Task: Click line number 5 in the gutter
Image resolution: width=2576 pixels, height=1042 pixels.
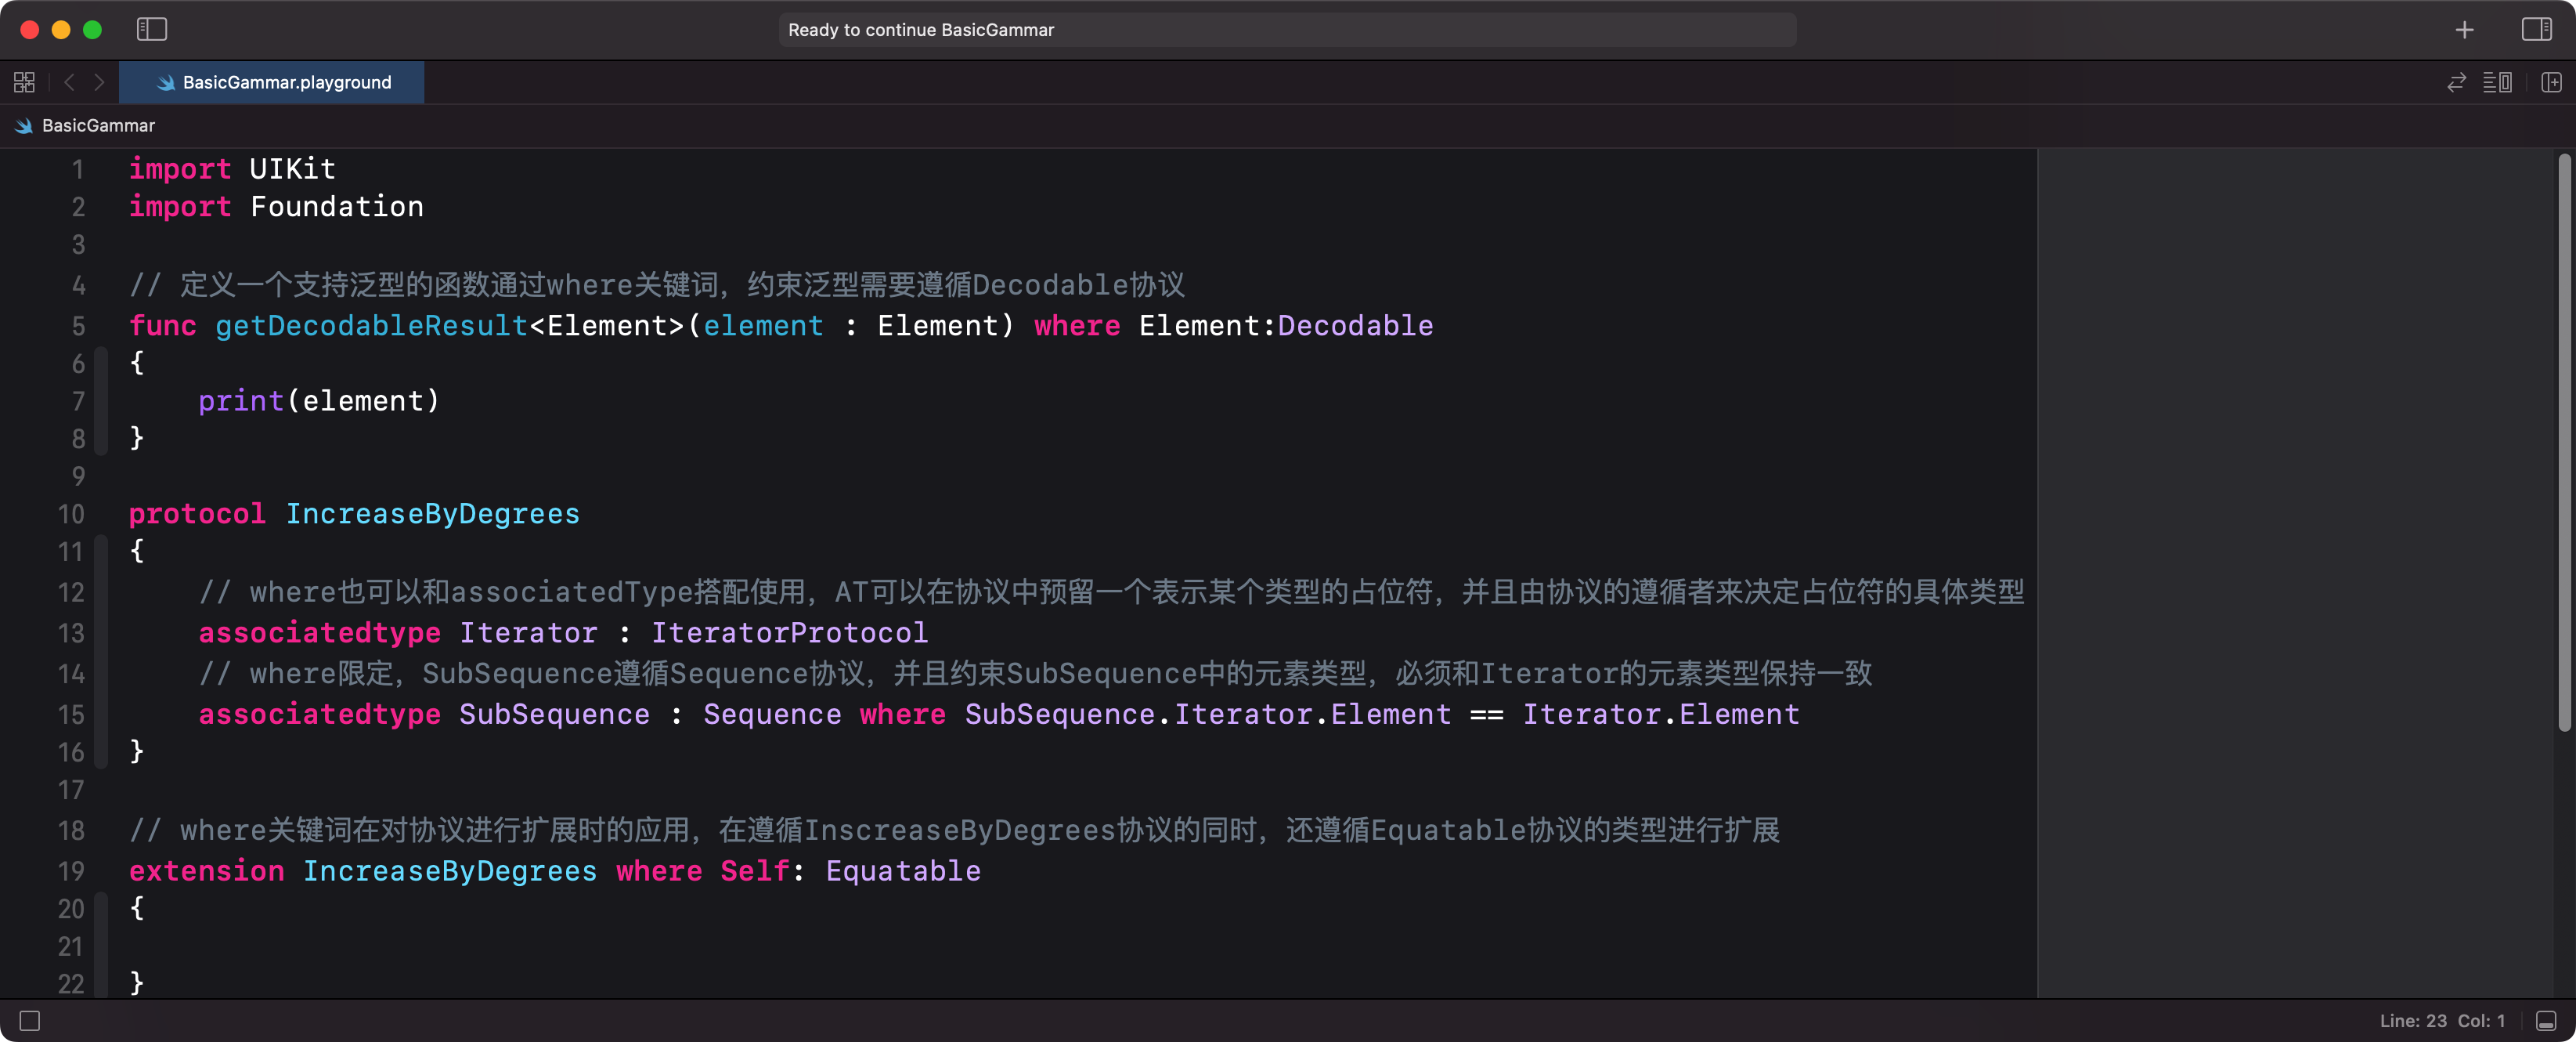Action: pyautogui.click(x=78, y=325)
